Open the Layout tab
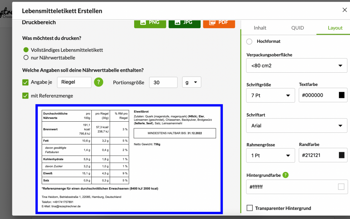Image resolution: width=350 pixels, height=219 pixels. pyautogui.click(x=335, y=28)
